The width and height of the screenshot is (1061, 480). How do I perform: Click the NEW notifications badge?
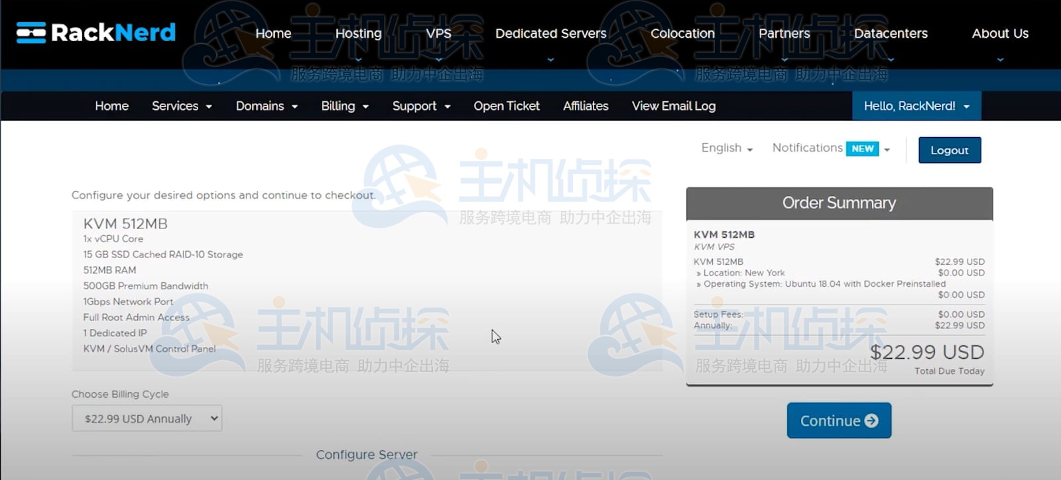[x=862, y=149]
